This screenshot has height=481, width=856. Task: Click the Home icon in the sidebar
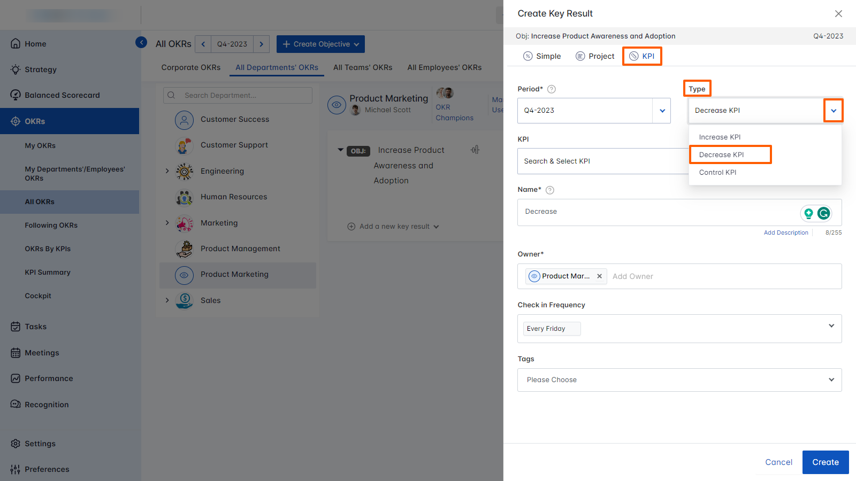16,43
